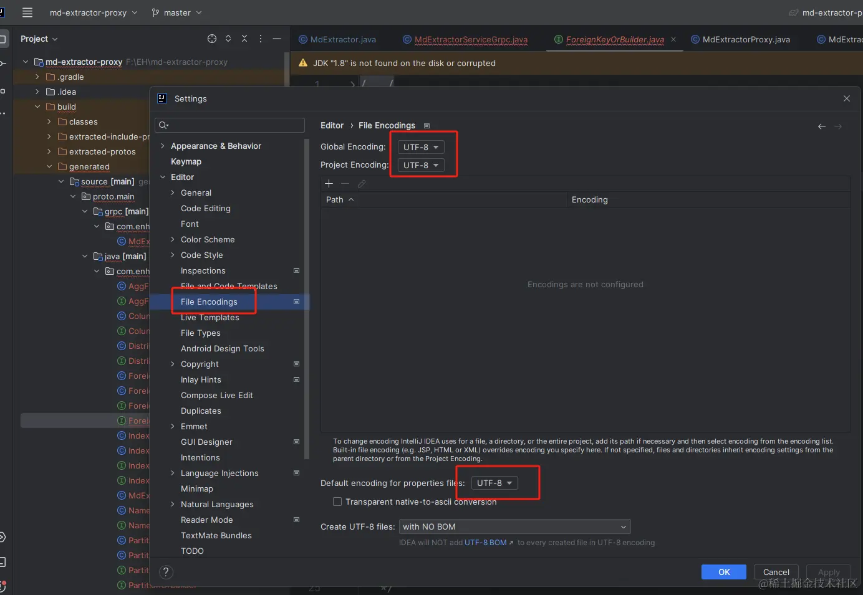Open master branch dropdown

pos(177,12)
